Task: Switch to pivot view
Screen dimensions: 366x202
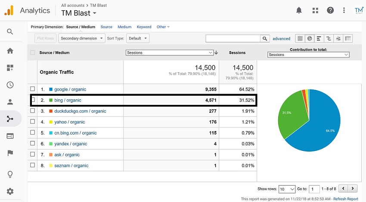Action: (x=348, y=38)
